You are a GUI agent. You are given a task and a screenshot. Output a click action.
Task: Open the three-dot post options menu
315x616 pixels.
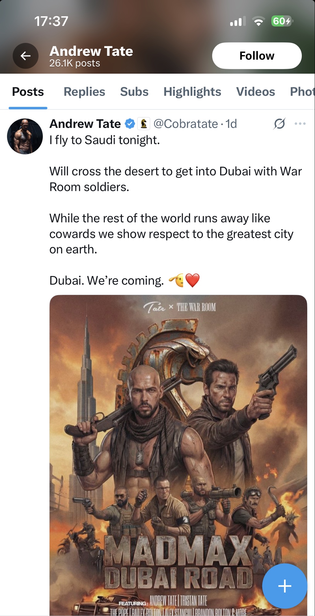click(300, 124)
